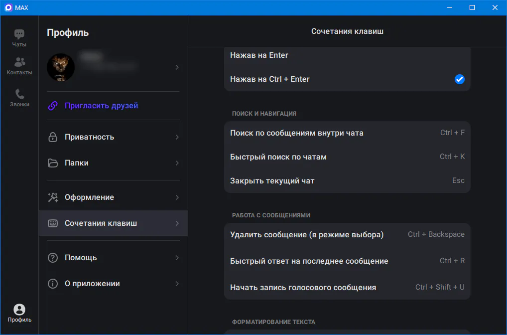Image resolution: width=507 pixels, height=335 pixels.
Task: Open the Calls phone icon
Action: click(x=19, y=94)
